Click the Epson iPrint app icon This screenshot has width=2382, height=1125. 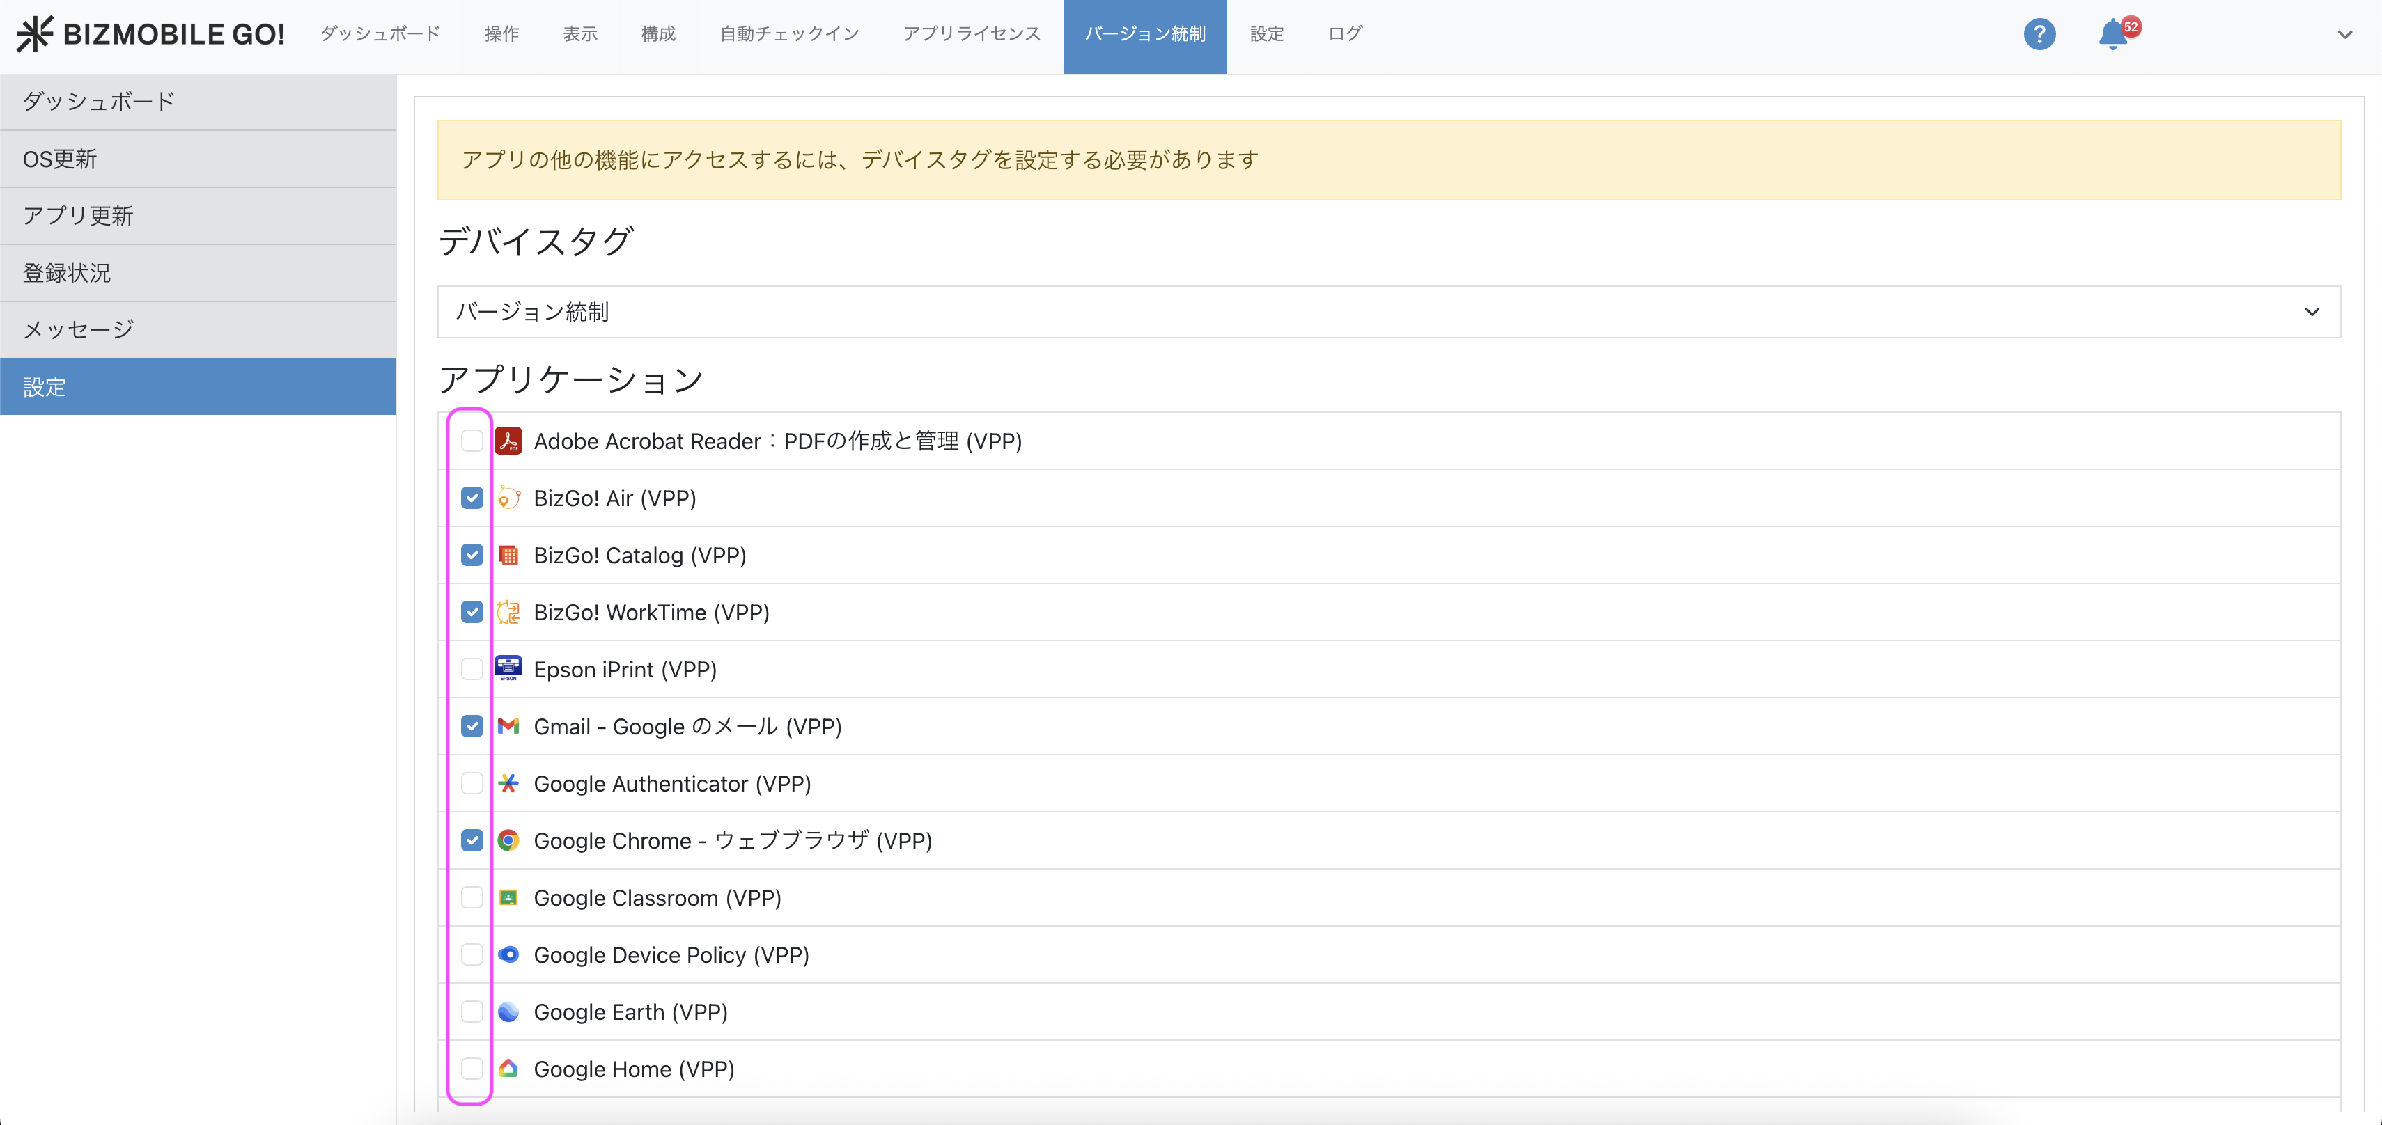[x=508, y=668]
